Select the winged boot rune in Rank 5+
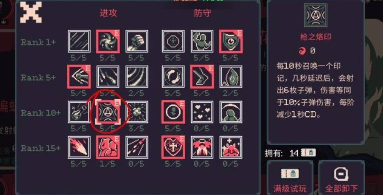 click(202, 76)
